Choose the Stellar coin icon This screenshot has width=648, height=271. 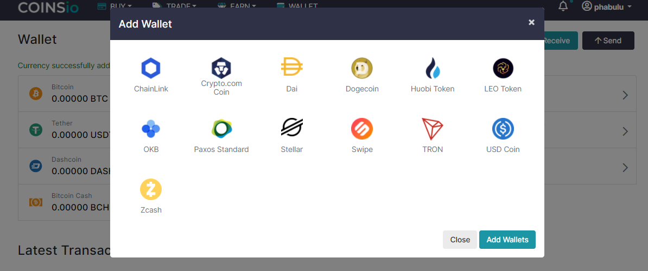tap(292, 128)
